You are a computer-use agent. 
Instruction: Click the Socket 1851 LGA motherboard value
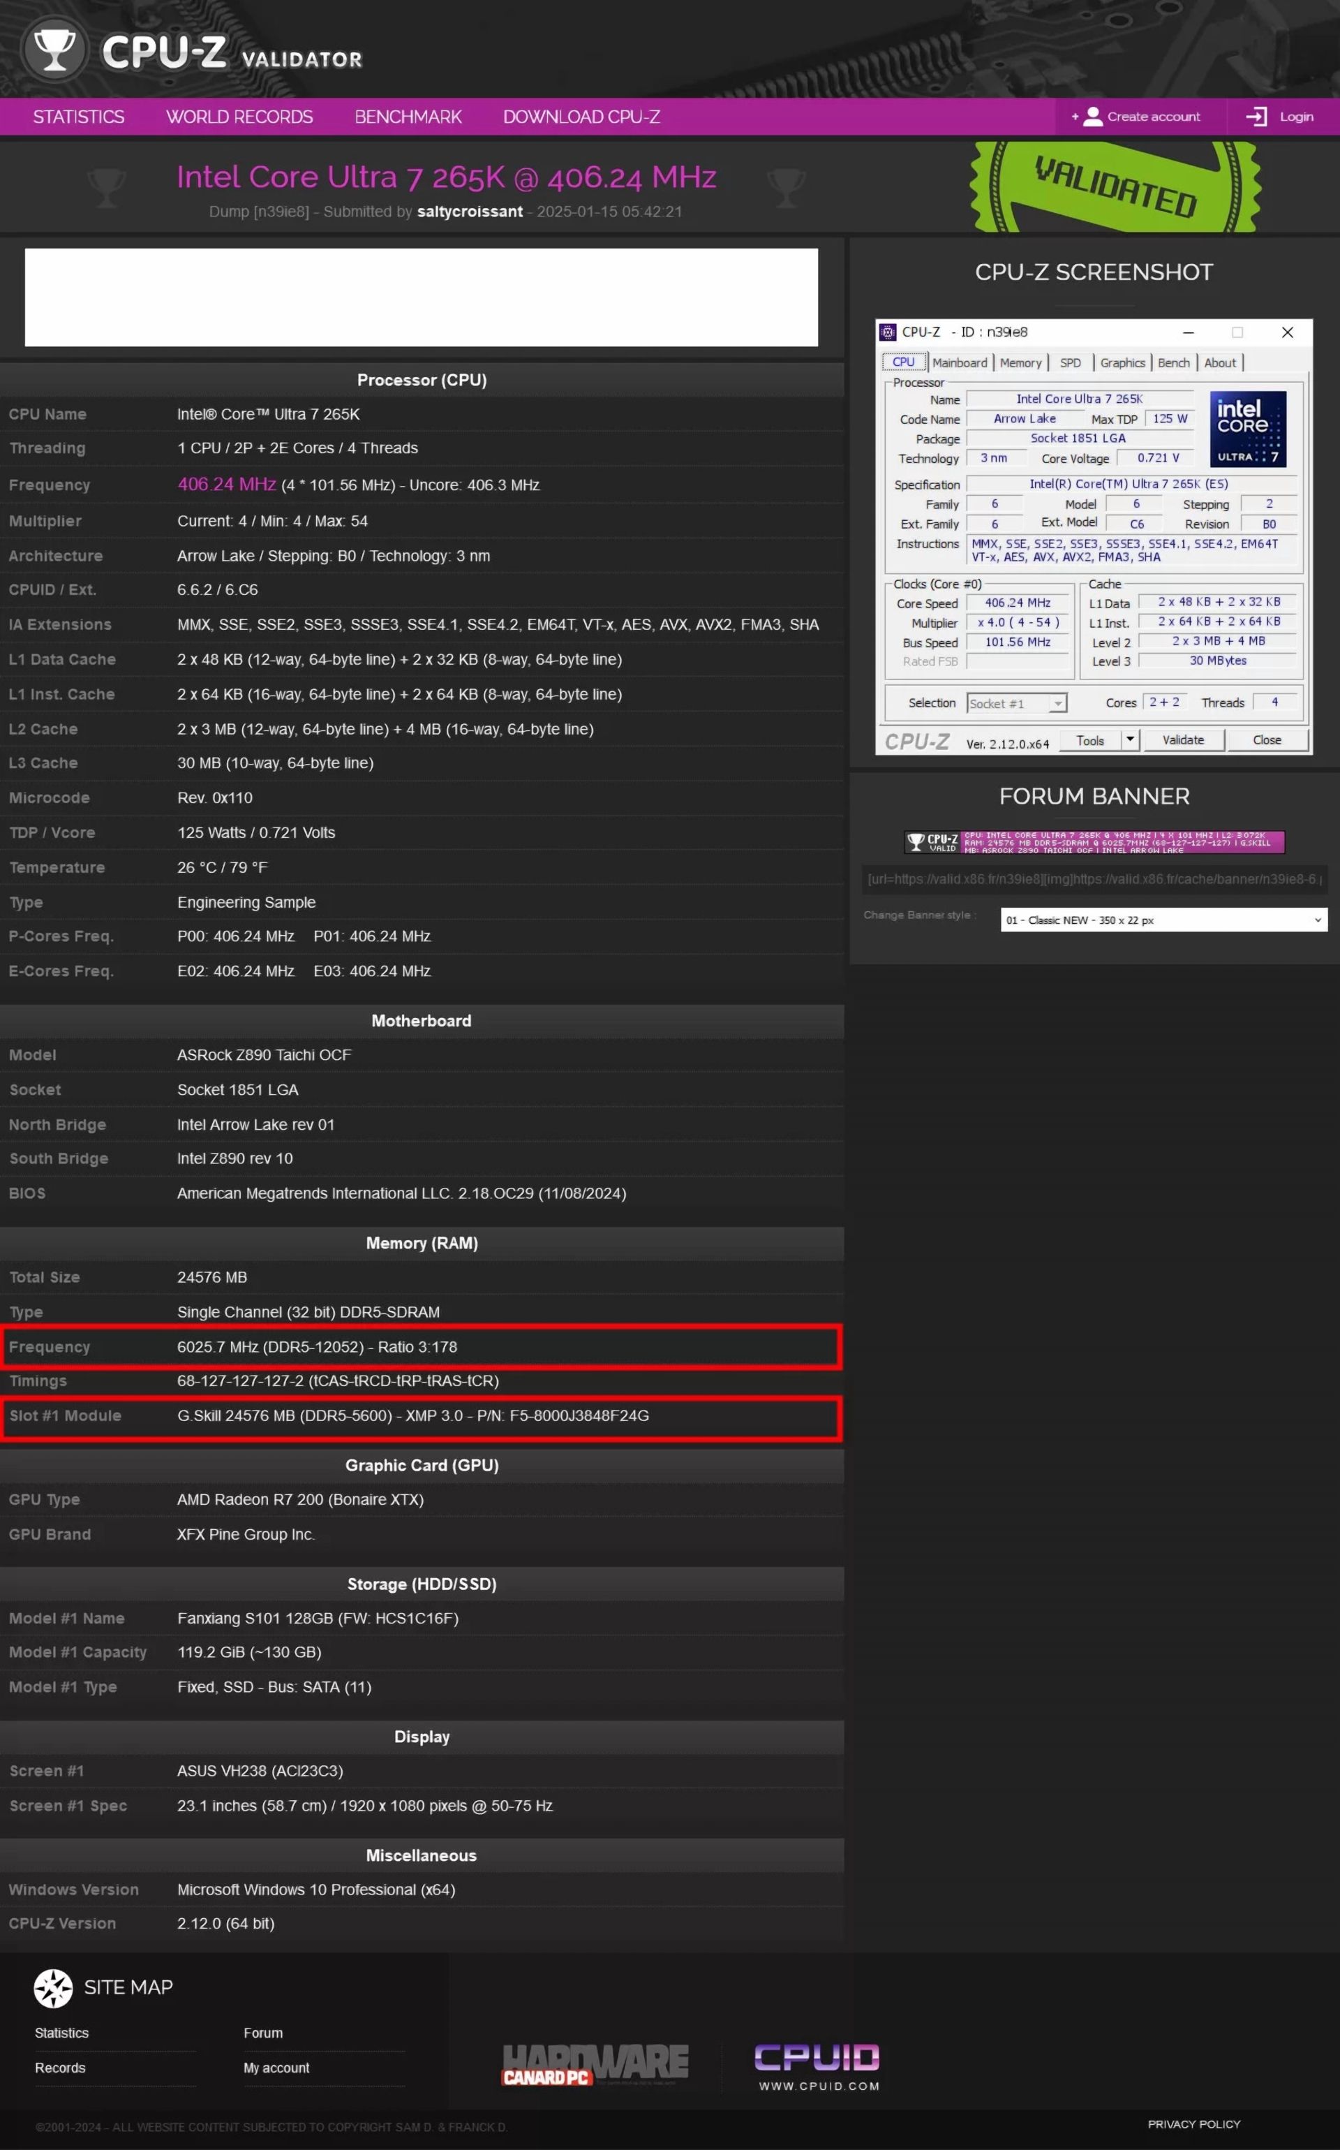pyautogui.click(x=237, y=1089)
